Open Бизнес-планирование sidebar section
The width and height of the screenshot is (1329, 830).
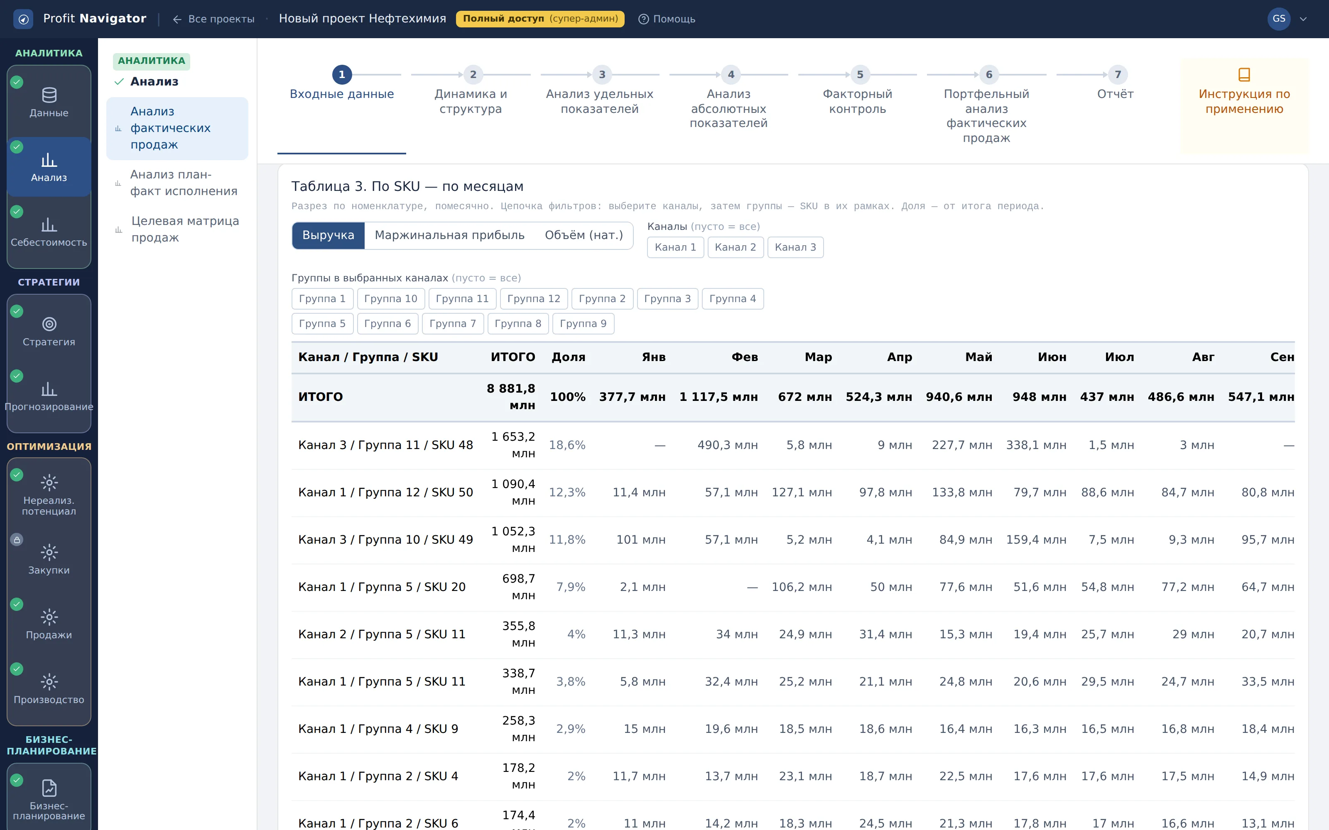pyautogui.click(x=49, y=800)
